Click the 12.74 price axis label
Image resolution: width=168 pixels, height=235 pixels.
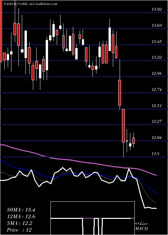tap(157, 90)
